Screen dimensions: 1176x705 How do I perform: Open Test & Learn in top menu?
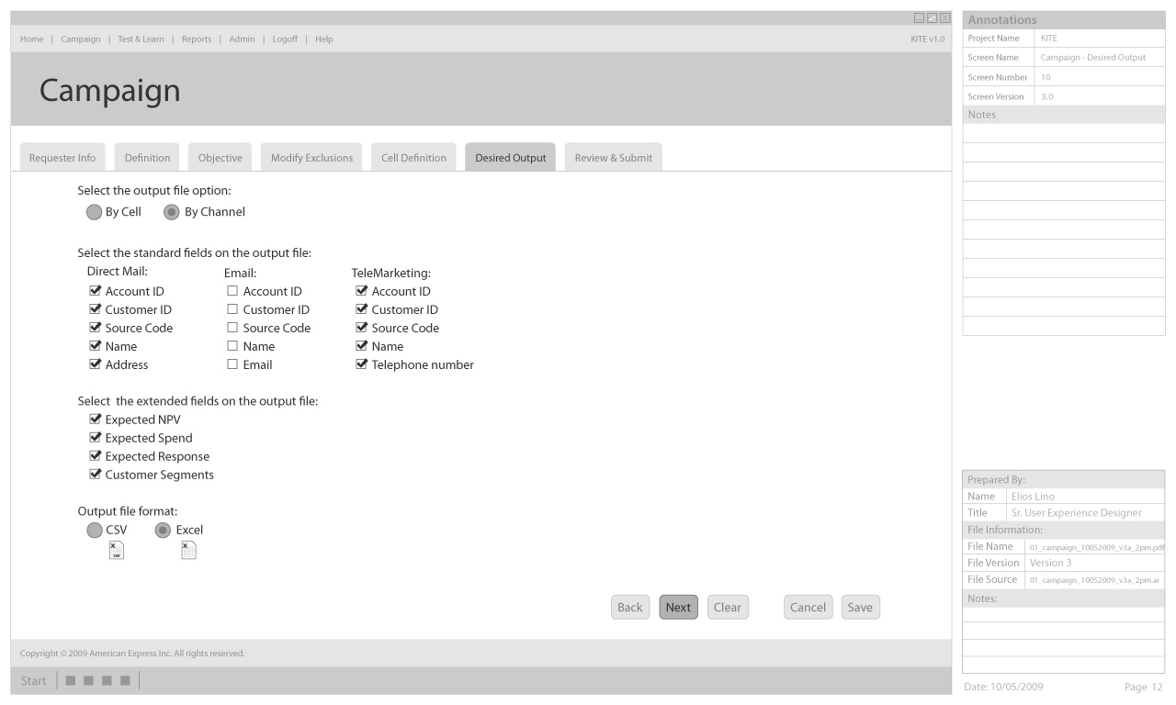click(141, 39)
